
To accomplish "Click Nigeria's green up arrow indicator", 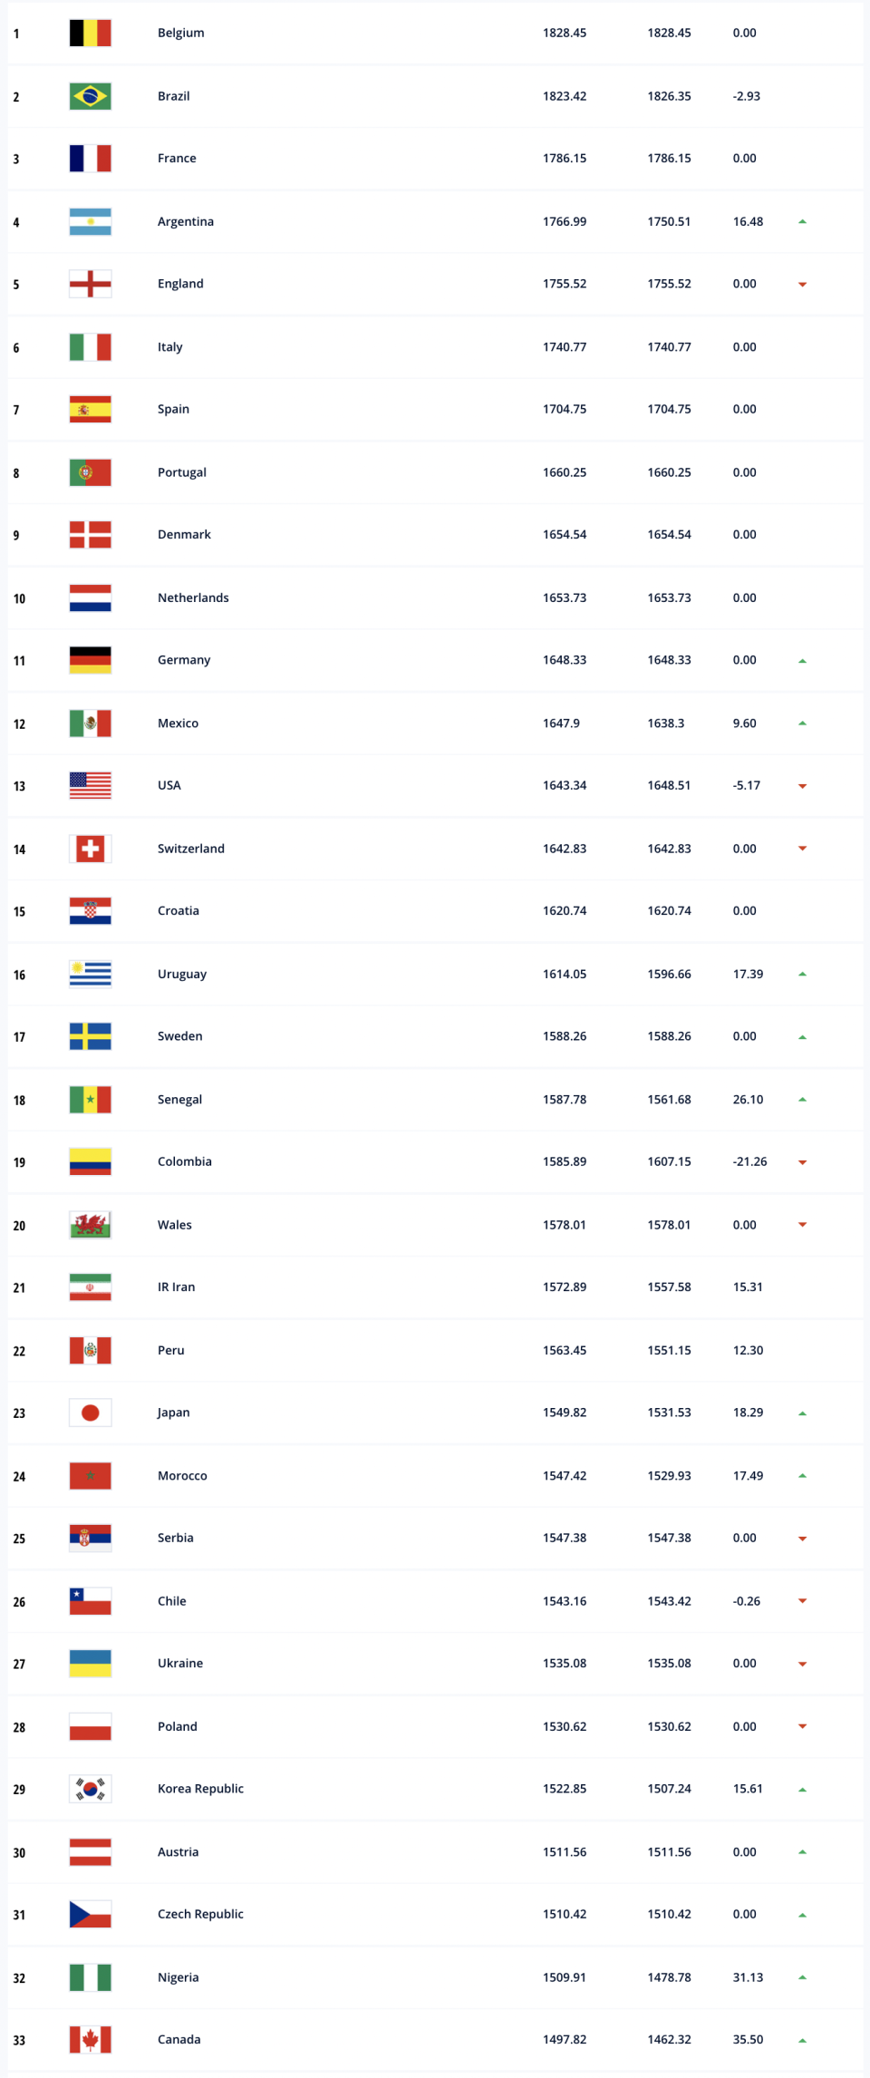I will (802, 1977).
